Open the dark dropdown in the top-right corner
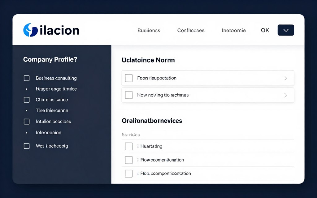The height and width of the screenshot is (198, 317). point(285,30)
